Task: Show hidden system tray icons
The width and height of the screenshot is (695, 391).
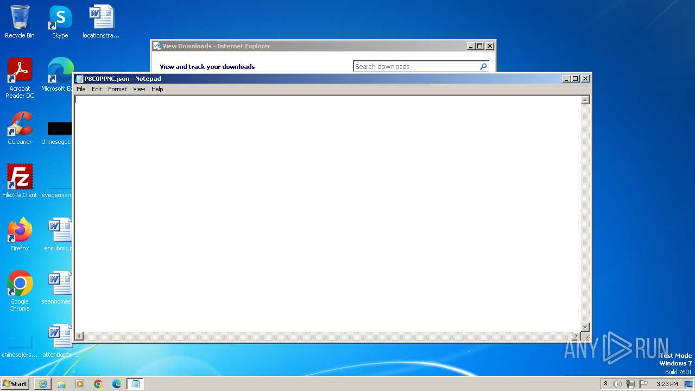Action: click(606, 384)
